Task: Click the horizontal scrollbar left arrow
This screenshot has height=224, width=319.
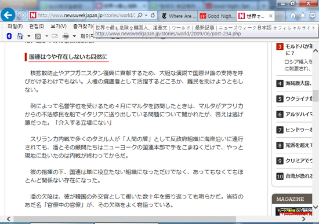Action: (x=8, y=219)
